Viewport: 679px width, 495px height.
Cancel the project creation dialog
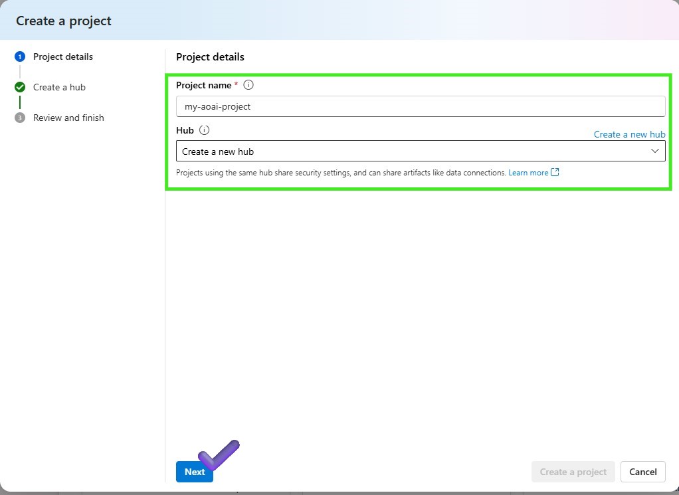click(x=642, y=472)
